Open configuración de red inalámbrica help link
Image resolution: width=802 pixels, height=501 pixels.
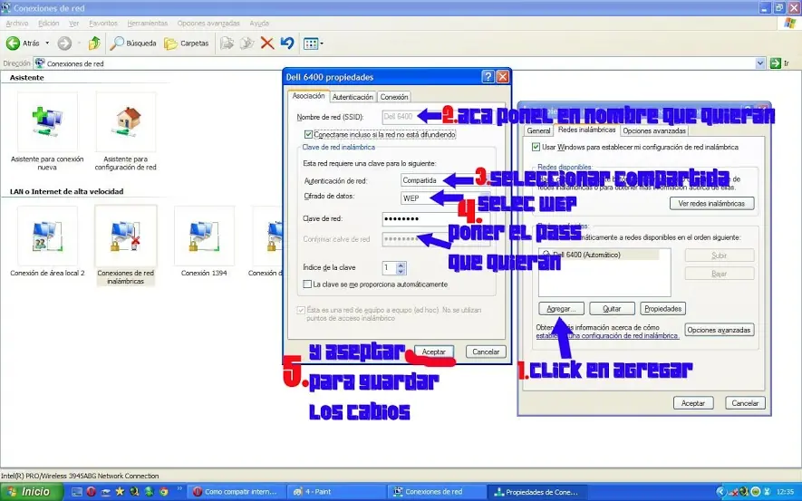tap(608, 336)
